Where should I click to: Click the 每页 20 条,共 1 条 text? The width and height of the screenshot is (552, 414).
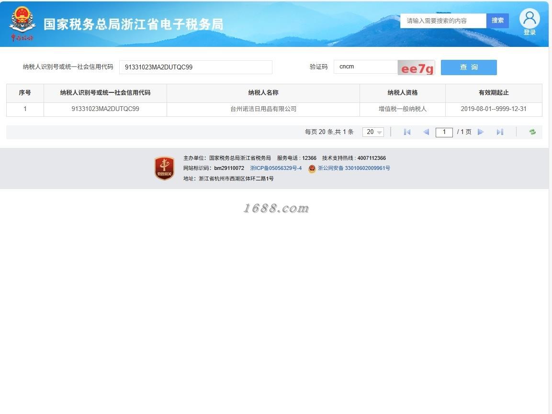point(329,132)
